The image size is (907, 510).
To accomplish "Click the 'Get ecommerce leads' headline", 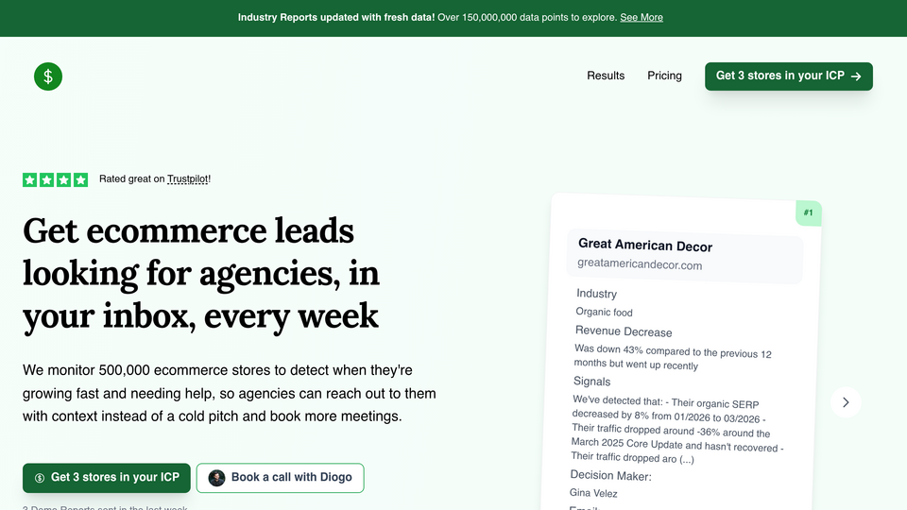I will pos(200,273).
